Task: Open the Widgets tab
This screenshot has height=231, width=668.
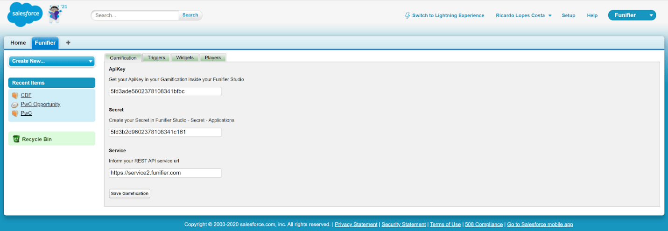Action: coord(185,58)
